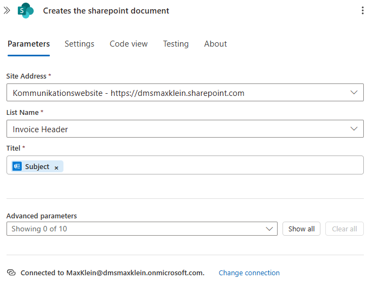Screen dimensions: 366x285
Task: Remove the Subject token with its x
Action: 56,167
